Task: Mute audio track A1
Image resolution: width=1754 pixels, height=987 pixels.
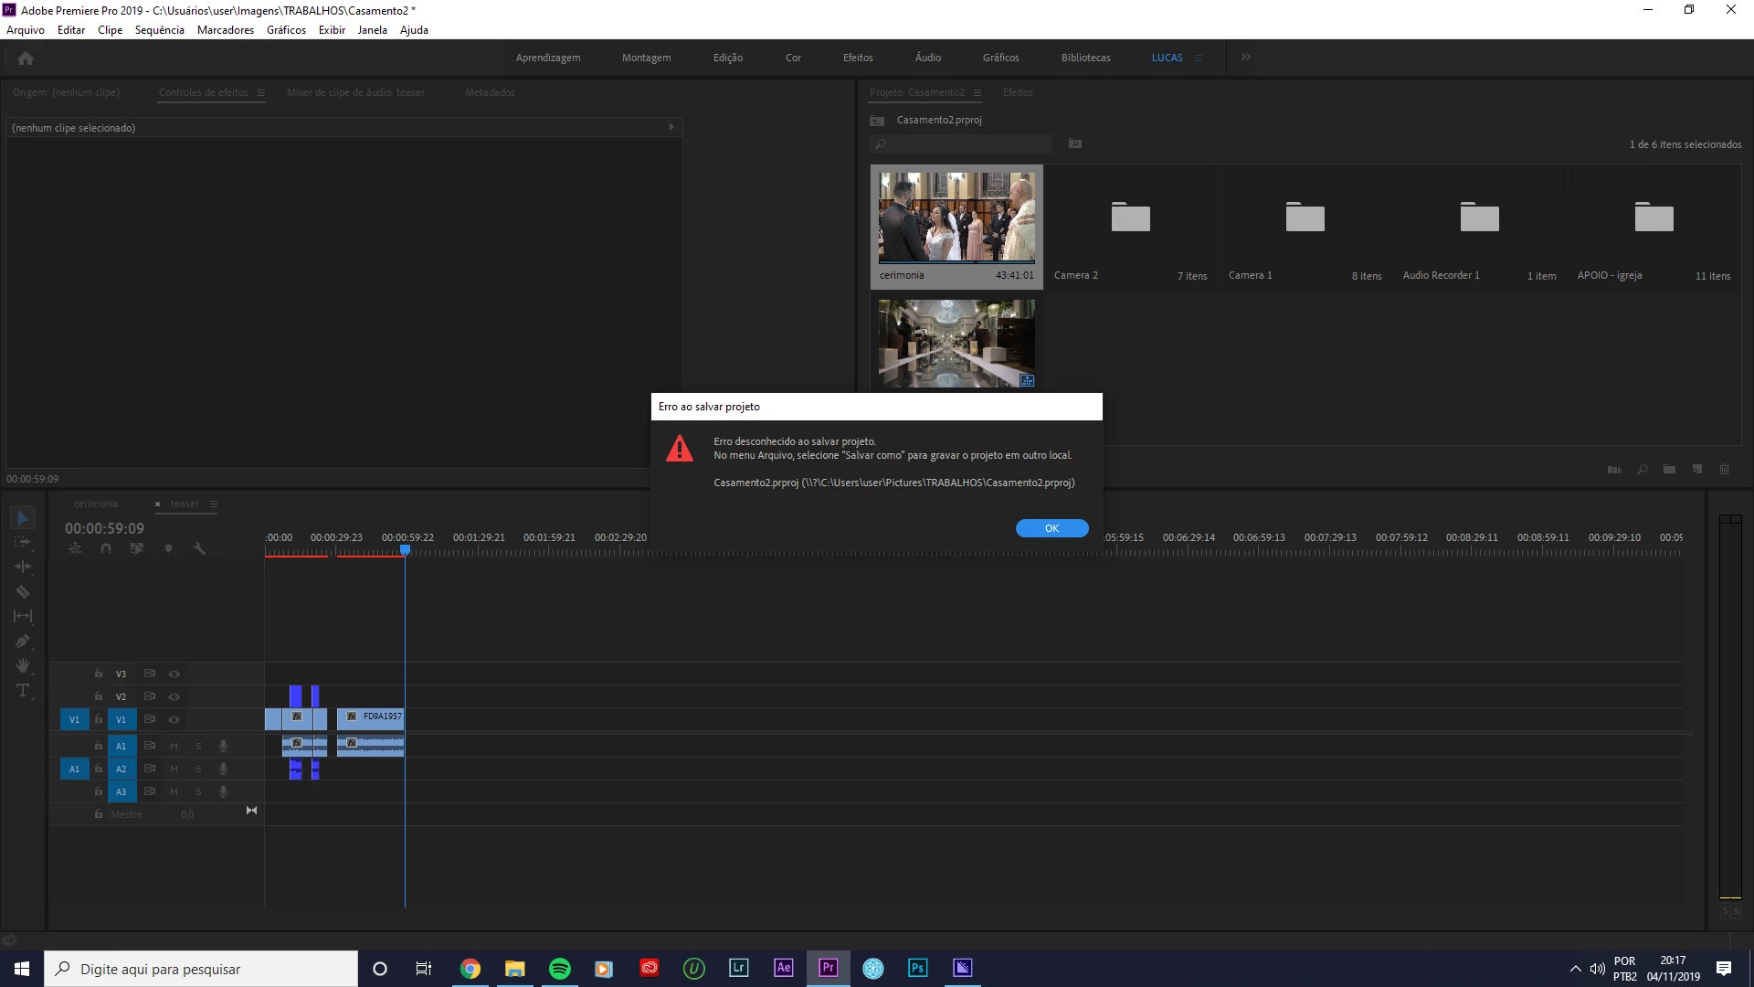Action: [x=174, y=746]
